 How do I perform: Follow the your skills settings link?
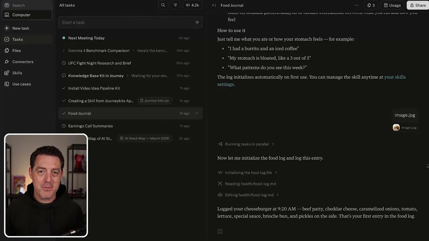[x=311, y=81]
